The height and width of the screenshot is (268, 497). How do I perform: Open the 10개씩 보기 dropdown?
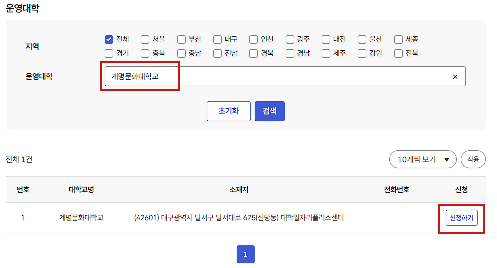(423, 159)
